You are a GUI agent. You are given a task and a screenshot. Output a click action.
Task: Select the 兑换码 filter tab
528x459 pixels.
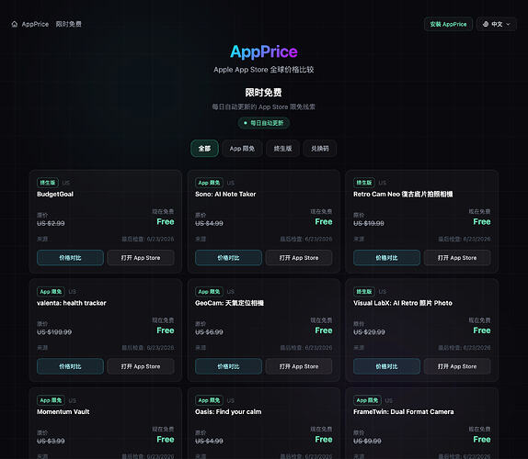(319, 149)
